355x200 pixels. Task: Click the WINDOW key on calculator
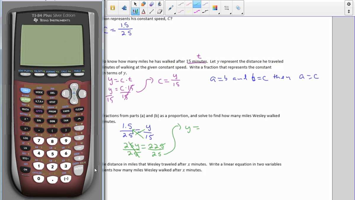(x=39, y=74)
